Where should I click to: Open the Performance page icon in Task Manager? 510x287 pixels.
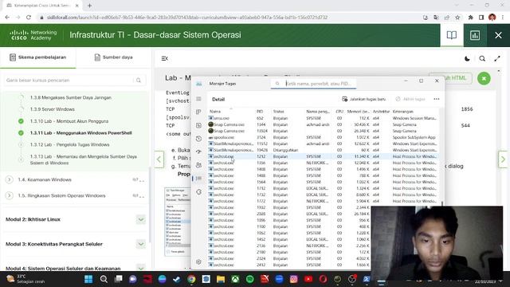tap(198, 125)
